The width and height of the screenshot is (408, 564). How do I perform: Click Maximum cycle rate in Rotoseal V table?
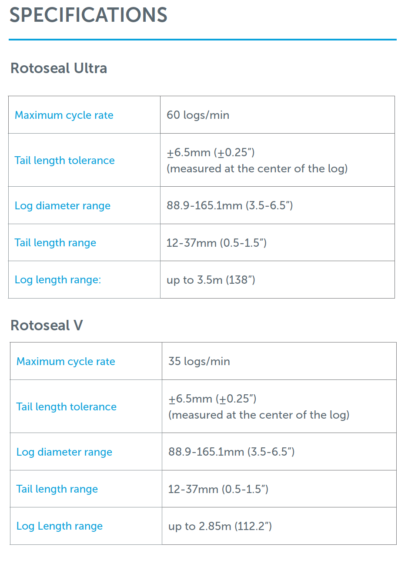pos(66,362)
